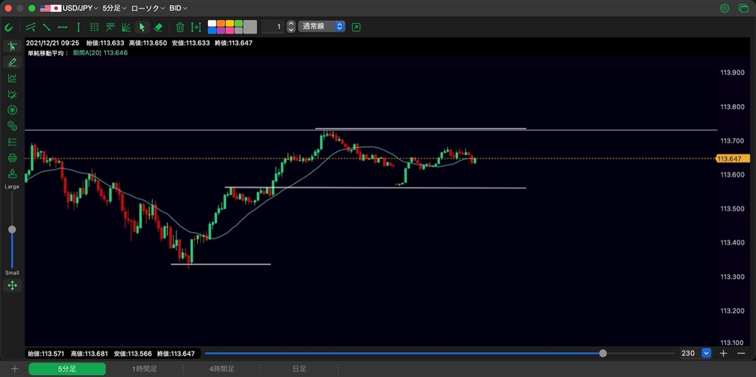Switch to the 4時間足 tab
Screen dimensions: 756x377
pyautogui.click(x=222, y=369)
